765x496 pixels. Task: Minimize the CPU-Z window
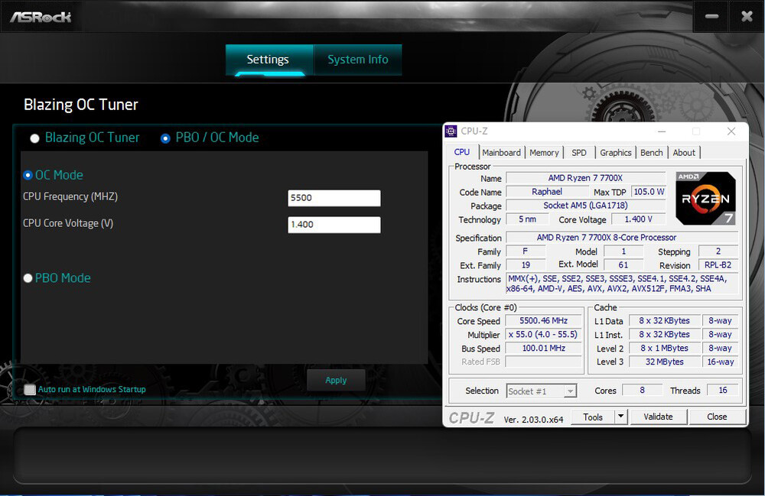[662, 131]
